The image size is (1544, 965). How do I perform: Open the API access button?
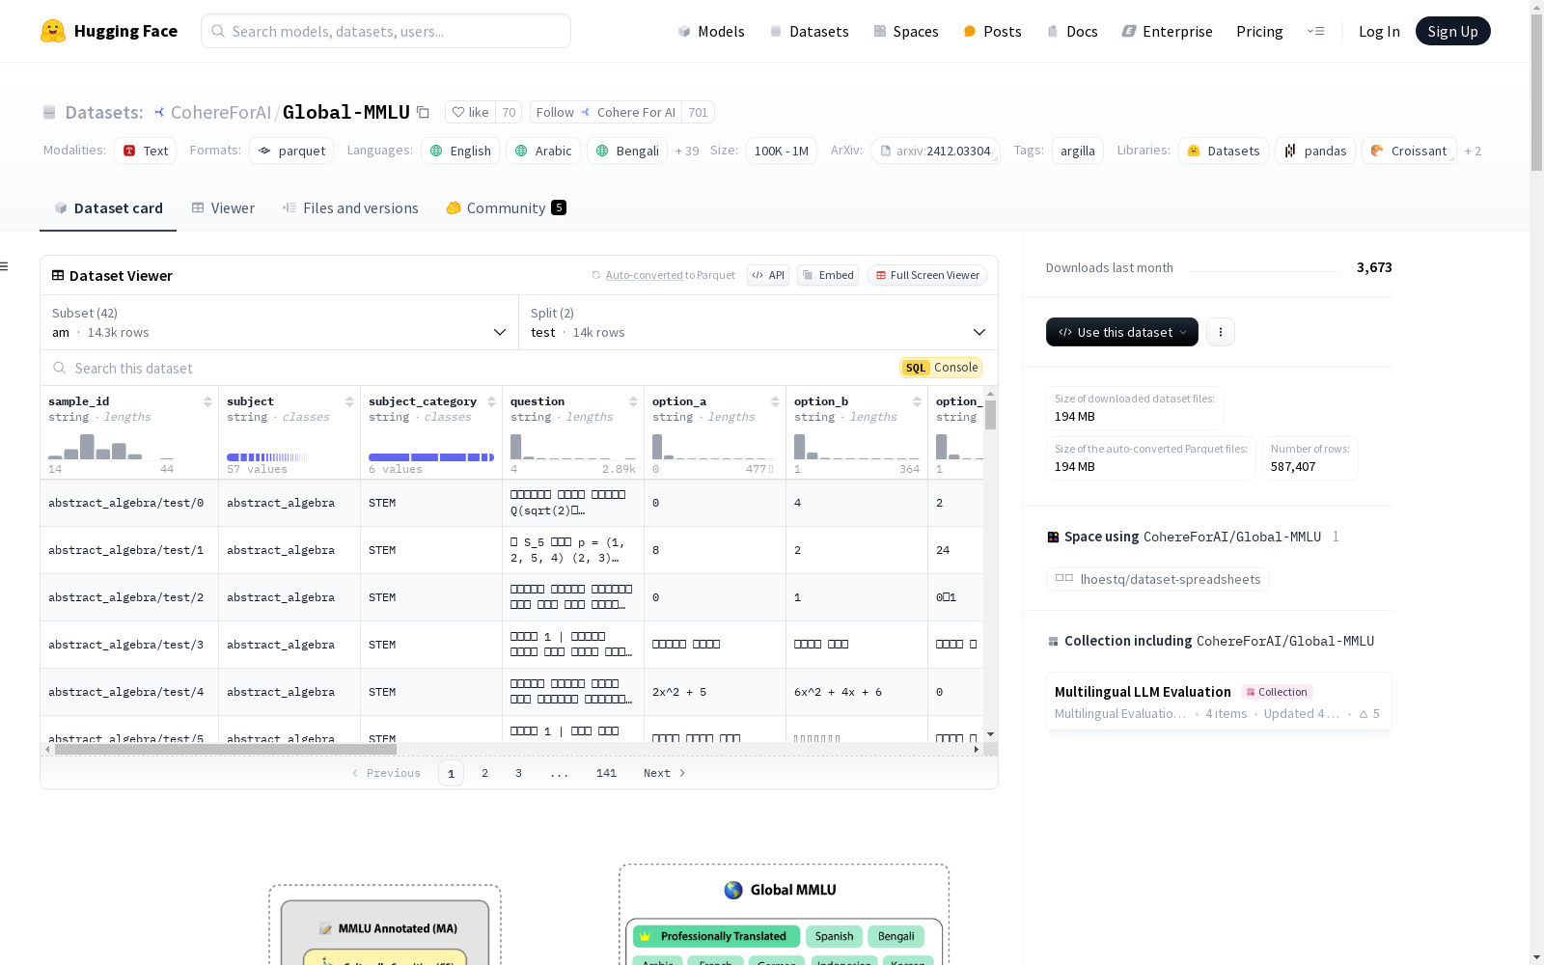(x=768, y=275)
